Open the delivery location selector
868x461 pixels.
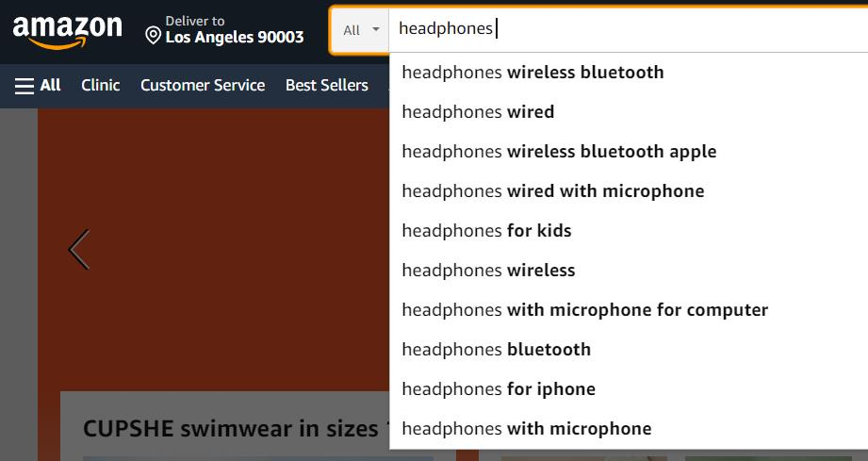224,30
